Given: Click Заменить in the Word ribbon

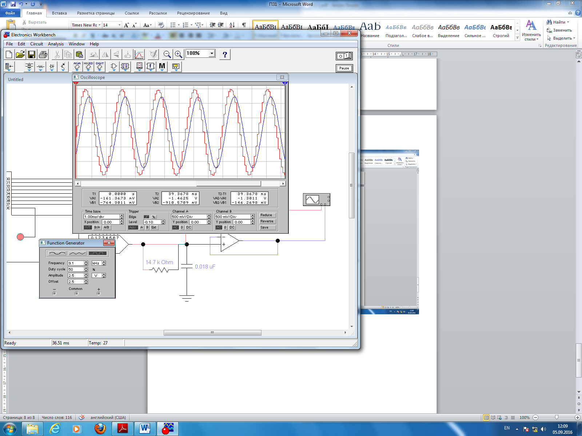Looking at the screenshot, I should pos(559,30).
